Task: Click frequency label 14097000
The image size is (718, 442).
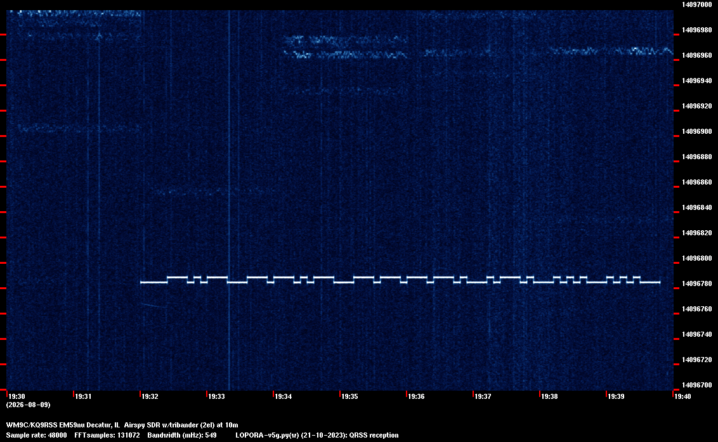Action: (x=697, y=4)
